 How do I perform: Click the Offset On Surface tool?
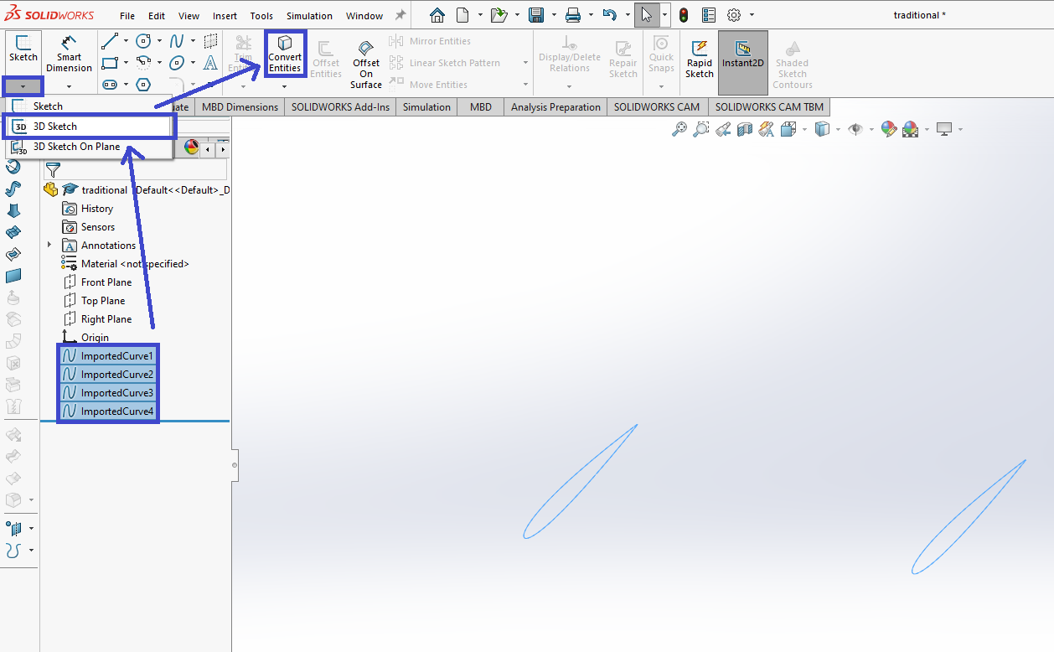click(x=366, y=64)
